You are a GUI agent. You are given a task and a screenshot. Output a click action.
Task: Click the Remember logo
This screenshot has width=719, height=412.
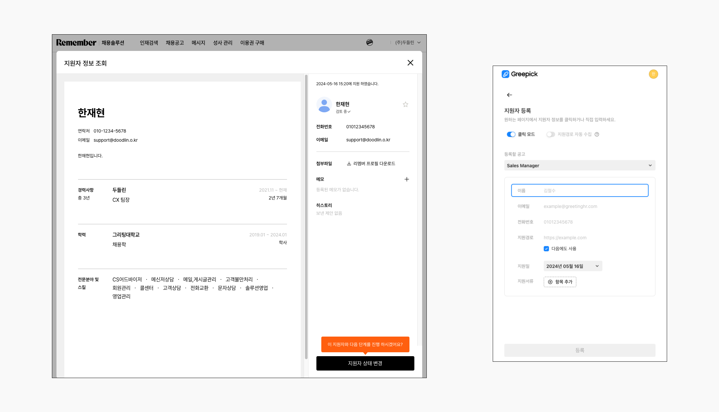click(76, 42)
